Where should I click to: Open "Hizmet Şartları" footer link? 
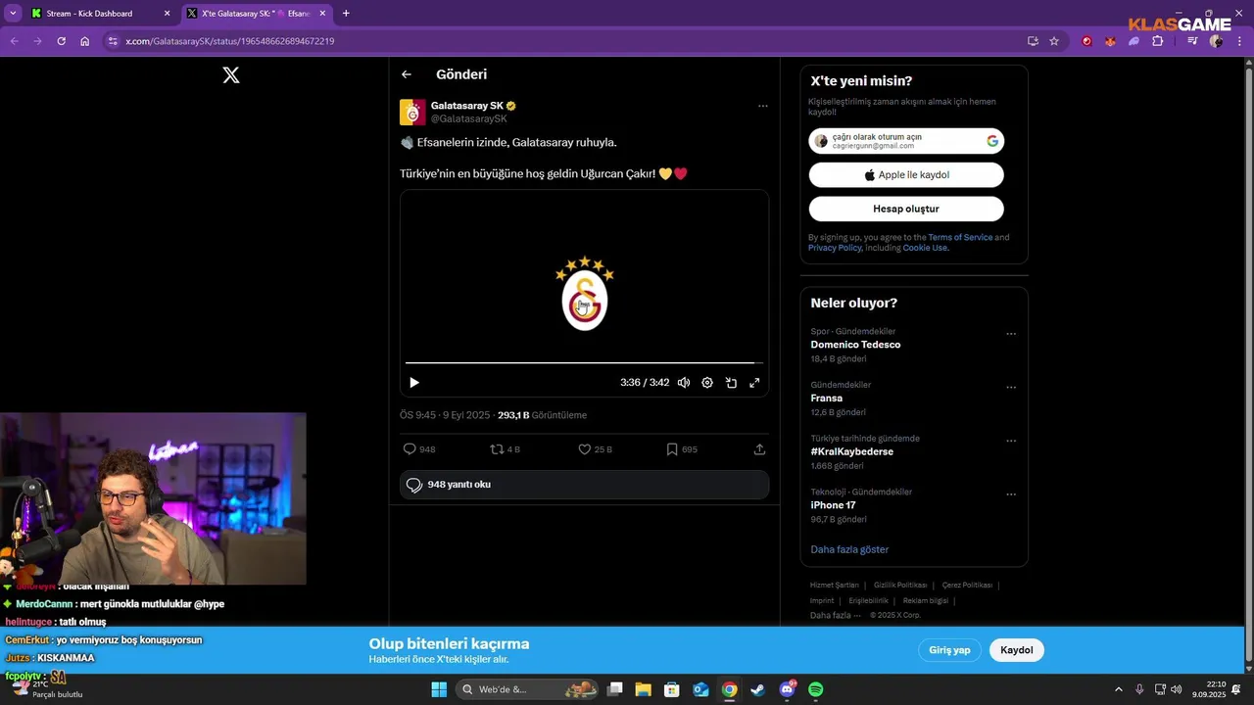(x=834, y=585)
